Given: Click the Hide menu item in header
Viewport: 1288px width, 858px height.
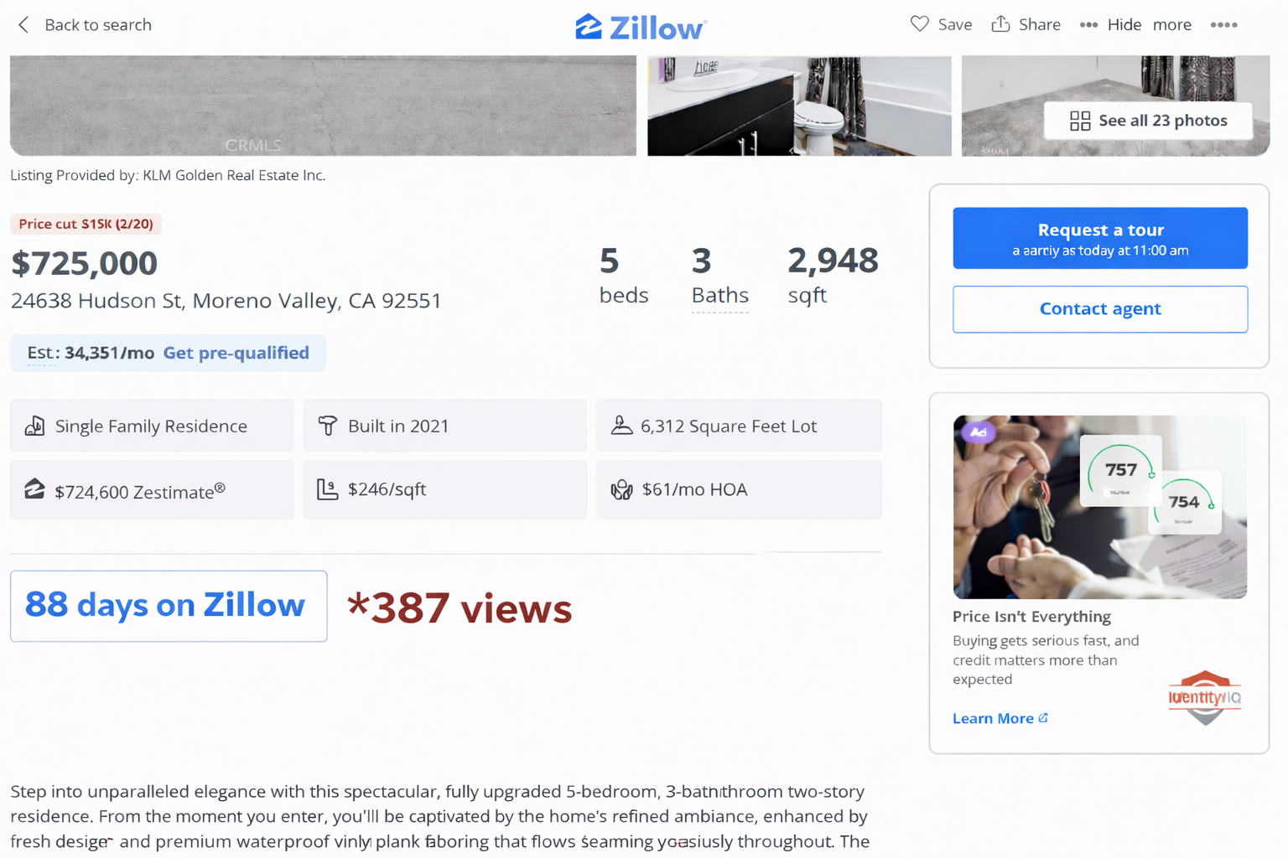Looking at the screenshot, I should tap(1124, 25).
